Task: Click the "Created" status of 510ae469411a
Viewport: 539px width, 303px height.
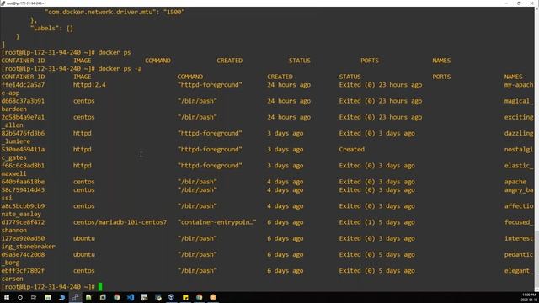Action: [x=352, y=150]
